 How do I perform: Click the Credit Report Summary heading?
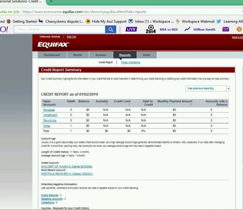(61, 70)
